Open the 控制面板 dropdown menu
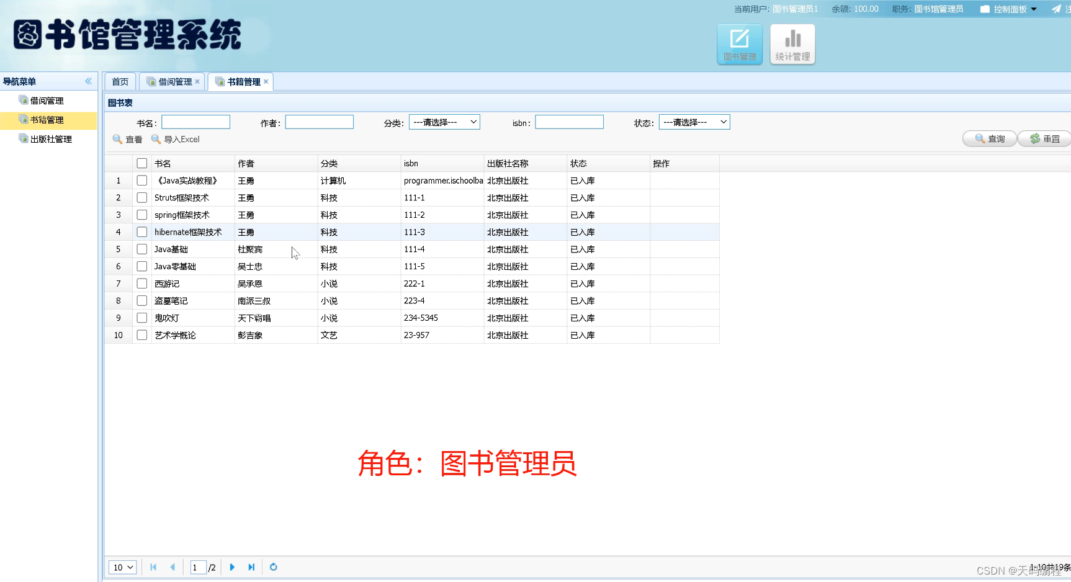The height and width of the screenshot is (582, 1071). (1009, 9)
